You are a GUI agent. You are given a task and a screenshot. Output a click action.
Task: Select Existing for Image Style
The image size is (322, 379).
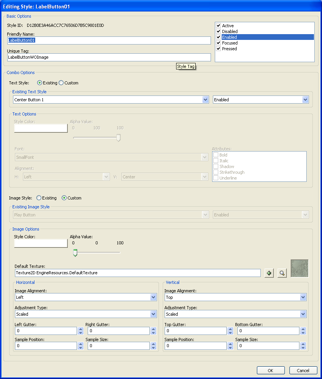point(38,198)
